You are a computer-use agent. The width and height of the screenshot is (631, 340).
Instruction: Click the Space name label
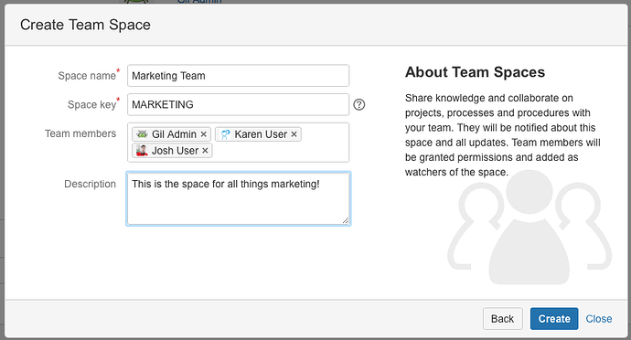click(x=87, y=76)
